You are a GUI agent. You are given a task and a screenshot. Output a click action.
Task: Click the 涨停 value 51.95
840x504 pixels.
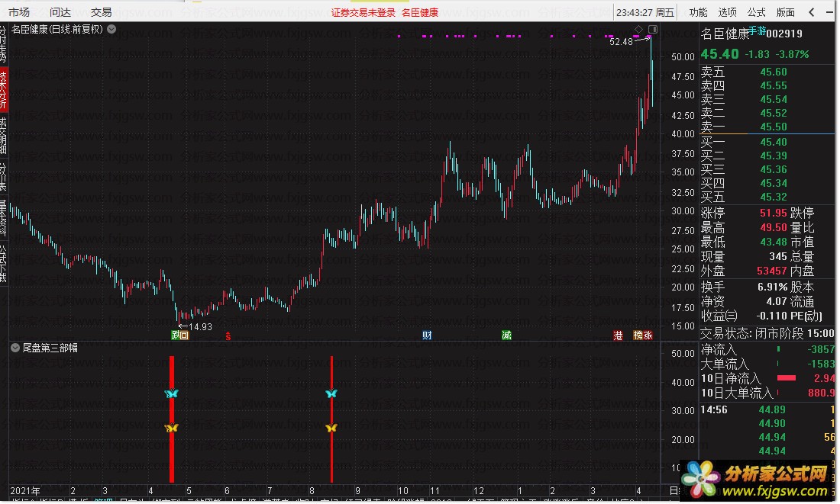pos(774,213)
